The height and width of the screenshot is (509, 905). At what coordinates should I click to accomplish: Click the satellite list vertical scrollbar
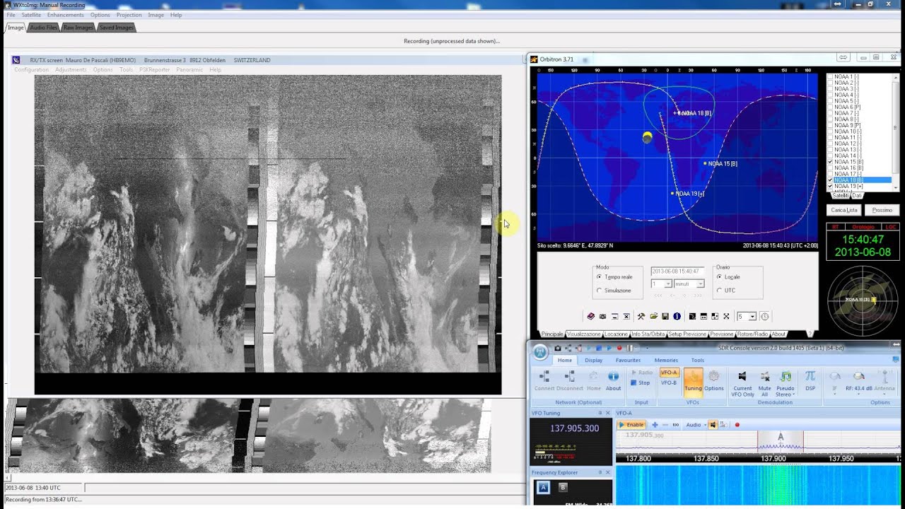coord(896,131)
